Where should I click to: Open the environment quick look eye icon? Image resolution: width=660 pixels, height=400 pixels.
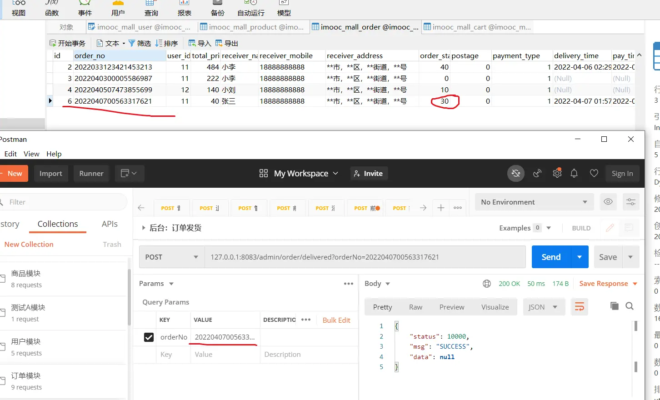[608, 202]
